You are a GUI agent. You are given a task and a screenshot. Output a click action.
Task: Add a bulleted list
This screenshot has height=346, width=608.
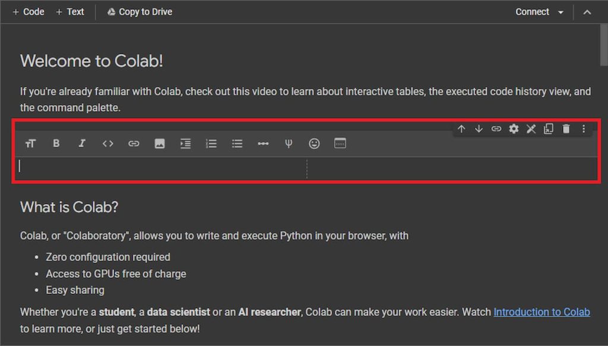[x=237, y=144]
